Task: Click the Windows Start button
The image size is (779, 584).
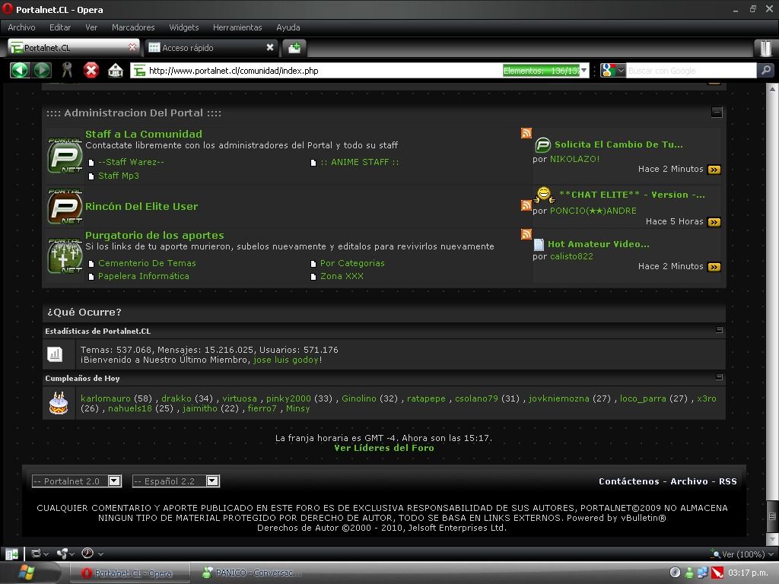Action: (x=27, y=573)
